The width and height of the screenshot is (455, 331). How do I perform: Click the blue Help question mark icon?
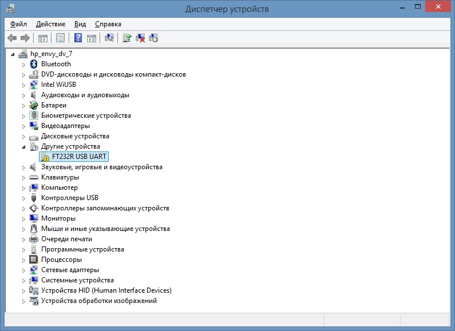(x=78, y=38)
